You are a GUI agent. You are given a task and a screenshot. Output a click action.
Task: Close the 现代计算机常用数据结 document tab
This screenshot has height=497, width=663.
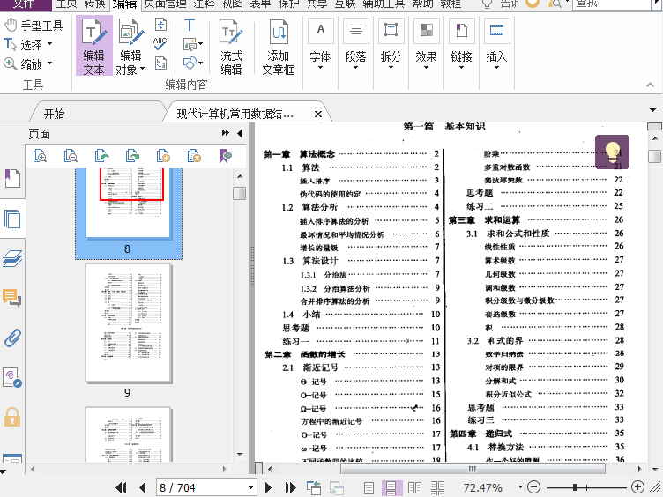[318, 114]
